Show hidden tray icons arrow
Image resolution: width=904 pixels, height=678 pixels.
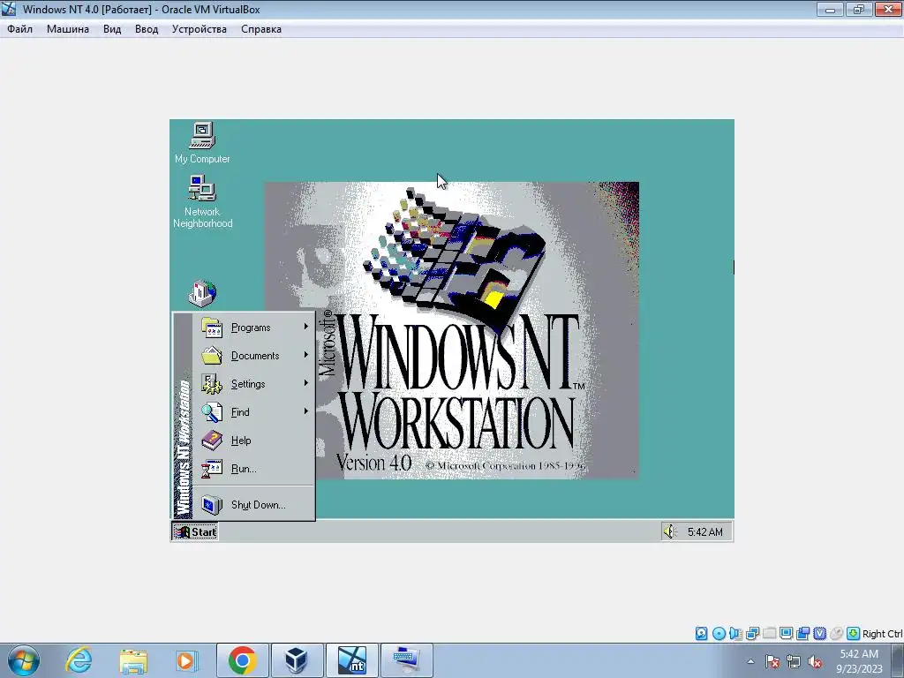(750, 661)
